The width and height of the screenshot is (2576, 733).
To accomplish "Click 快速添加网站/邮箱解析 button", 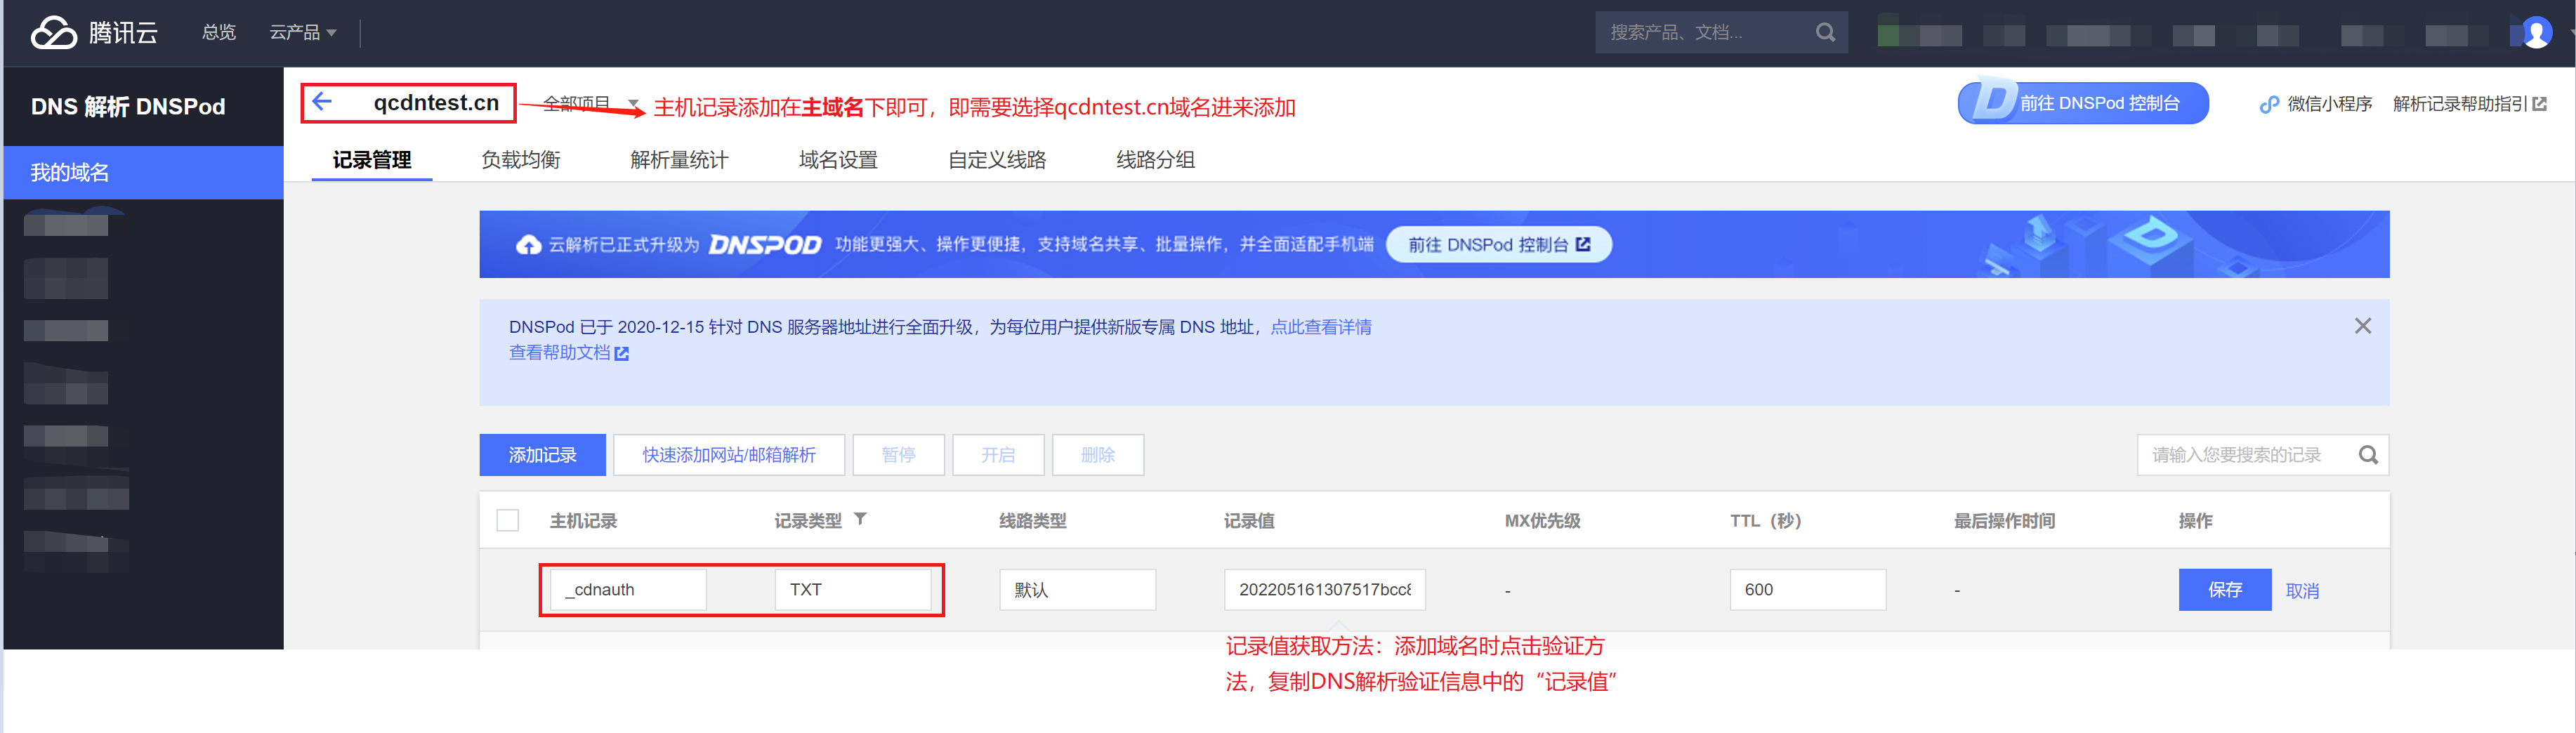I will tap(729, 455).
